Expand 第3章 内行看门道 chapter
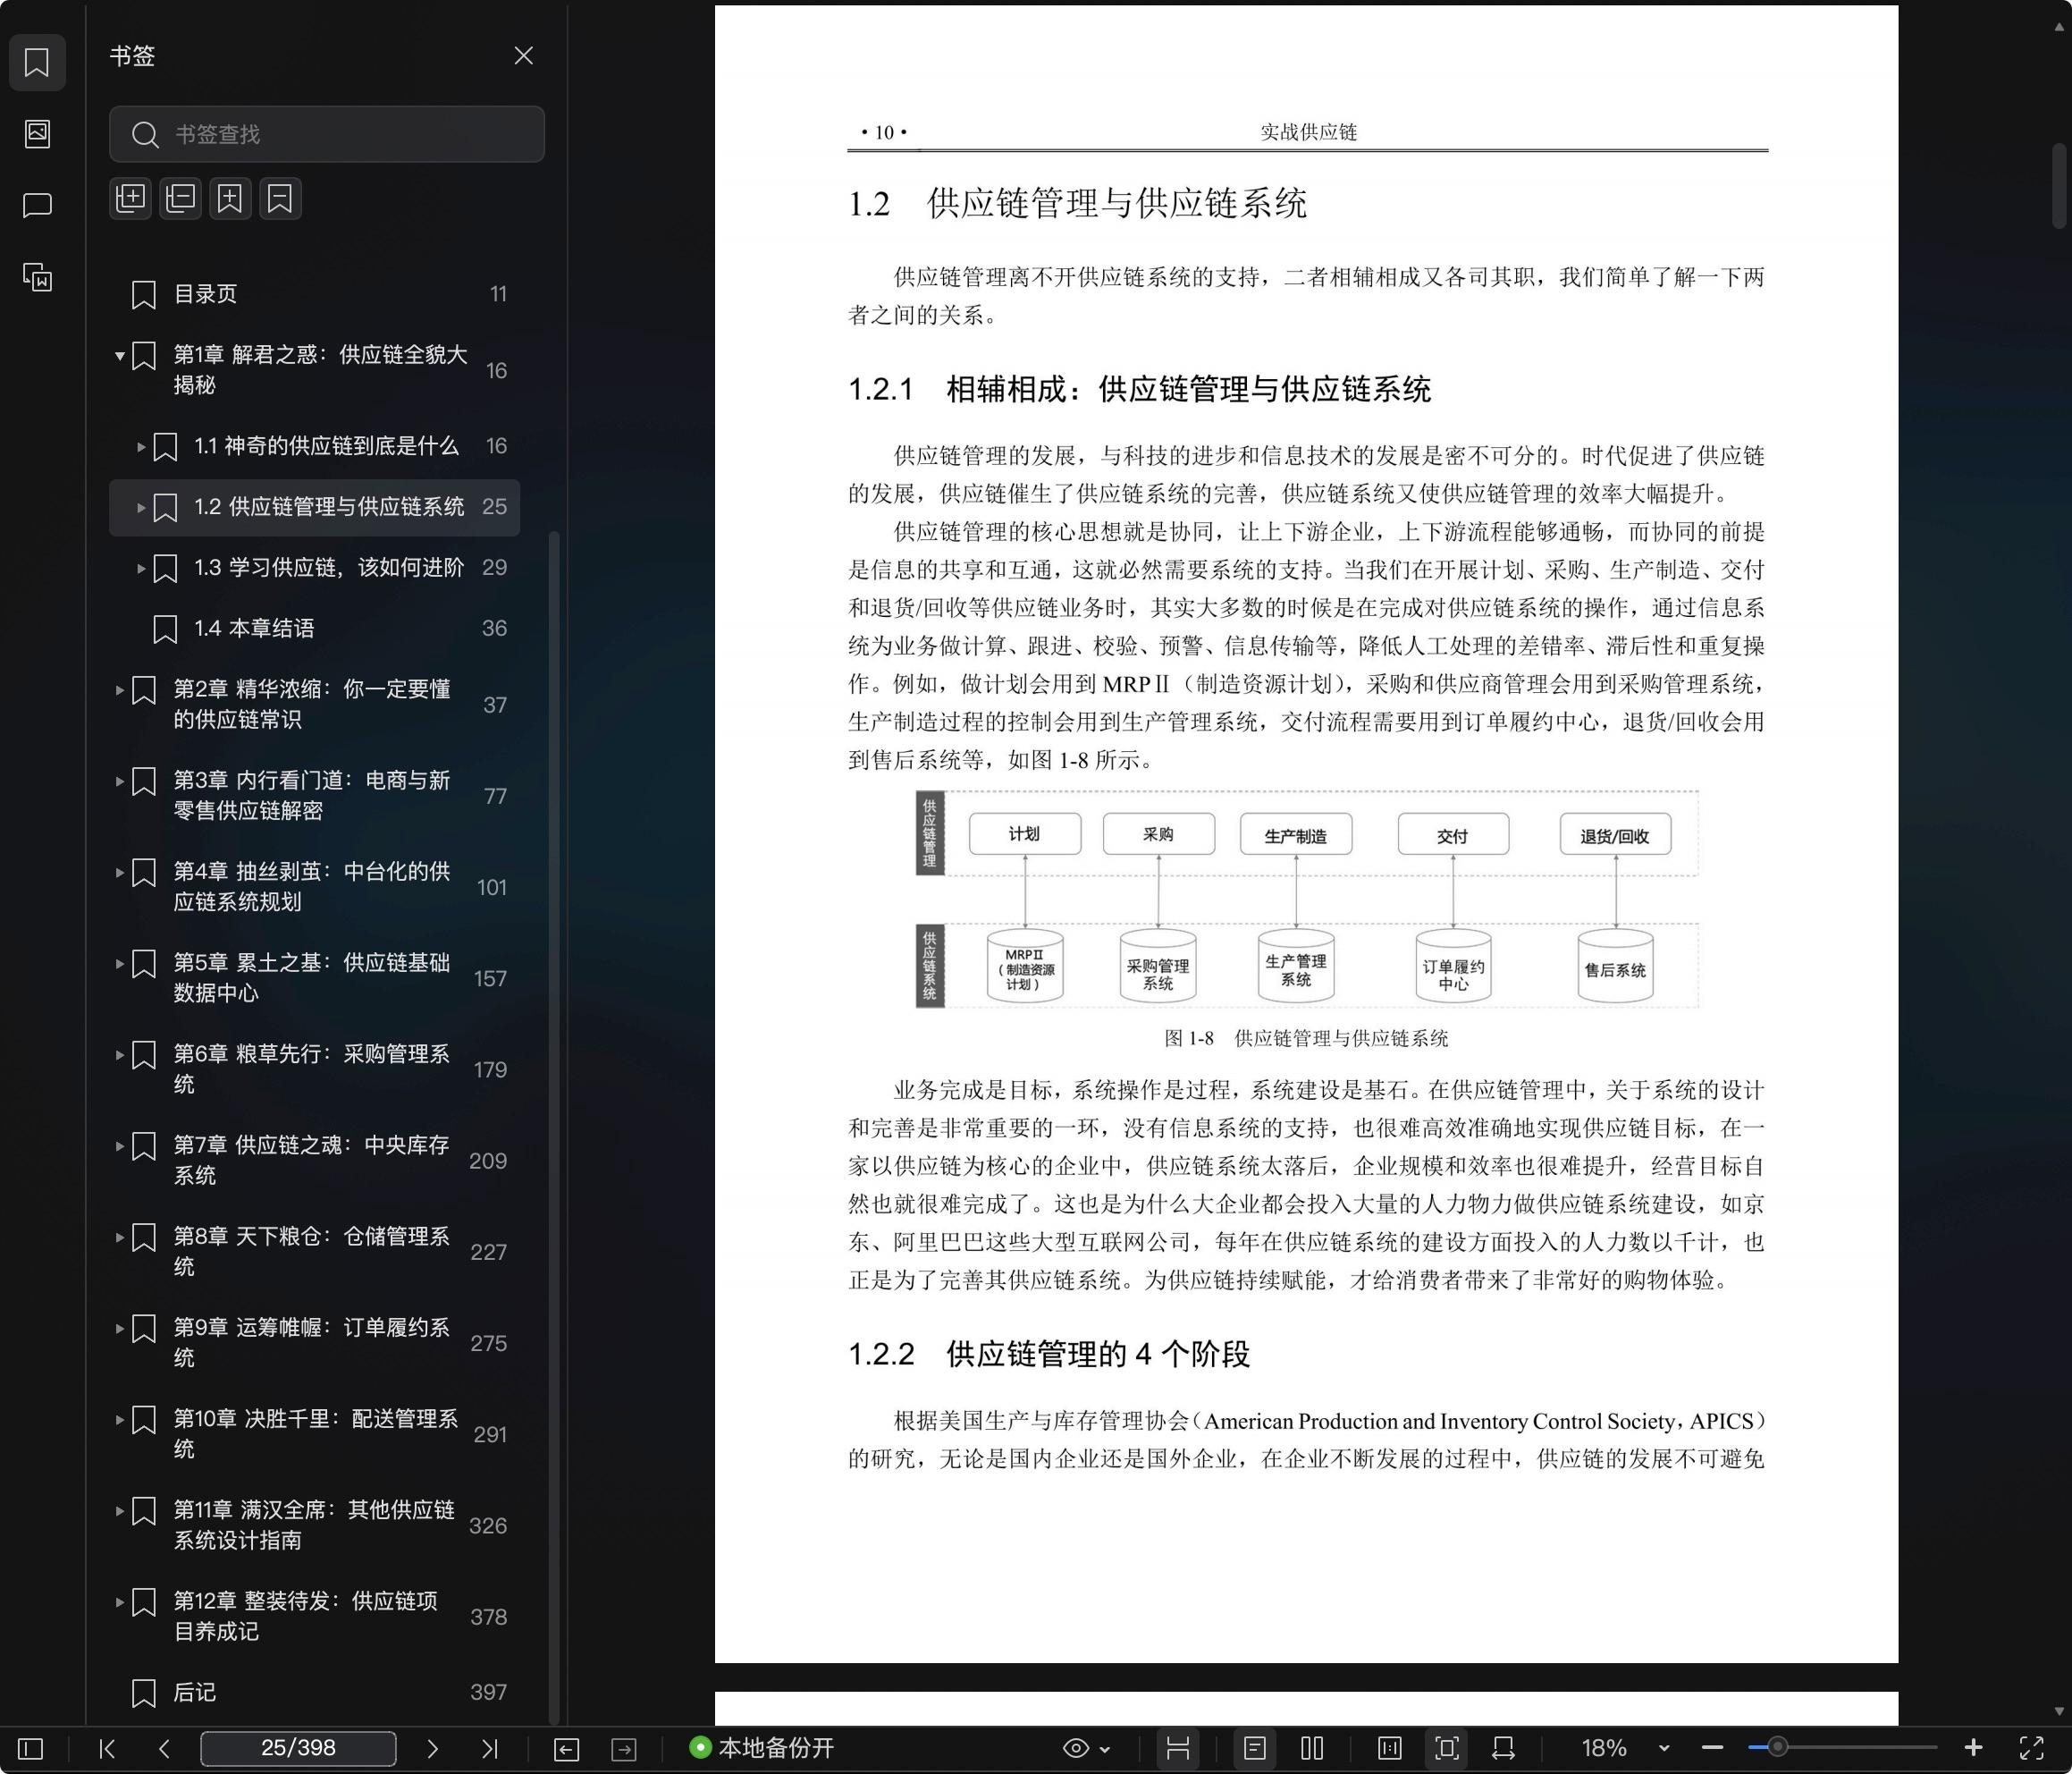Viewport: 2072px width, 1774px height. 120,781
